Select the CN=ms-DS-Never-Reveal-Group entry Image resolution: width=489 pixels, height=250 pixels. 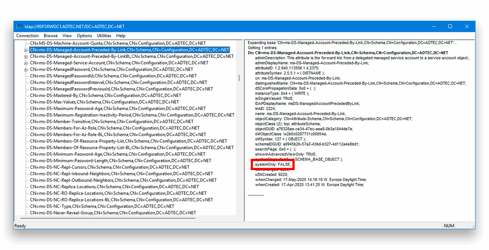(x=113, y=213)
